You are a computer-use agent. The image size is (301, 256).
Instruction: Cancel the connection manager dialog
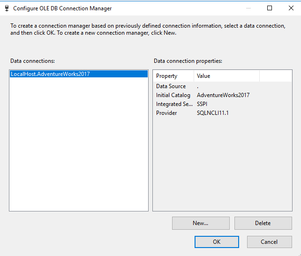tap(269, 242)
